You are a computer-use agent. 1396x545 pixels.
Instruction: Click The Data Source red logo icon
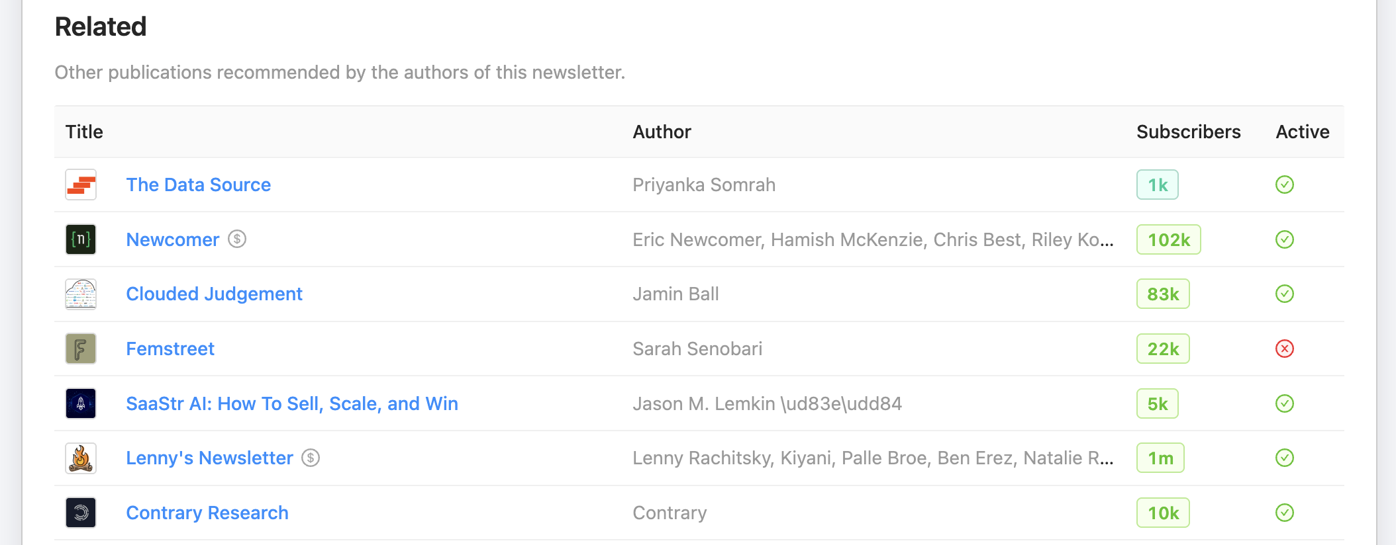pyautogui.click(x=80, y=185)
